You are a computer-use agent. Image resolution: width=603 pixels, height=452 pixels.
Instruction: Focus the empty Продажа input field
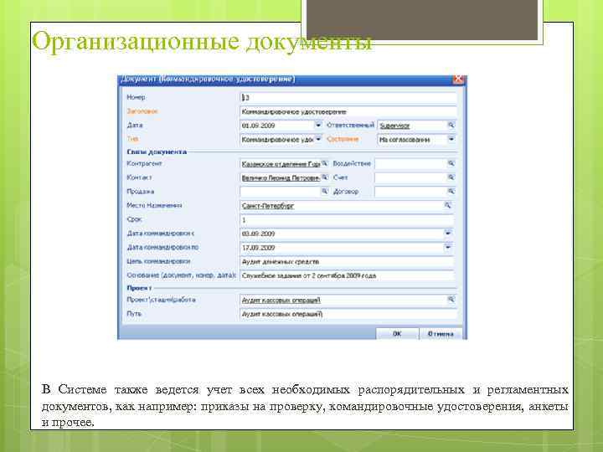(x=280, y=192)
